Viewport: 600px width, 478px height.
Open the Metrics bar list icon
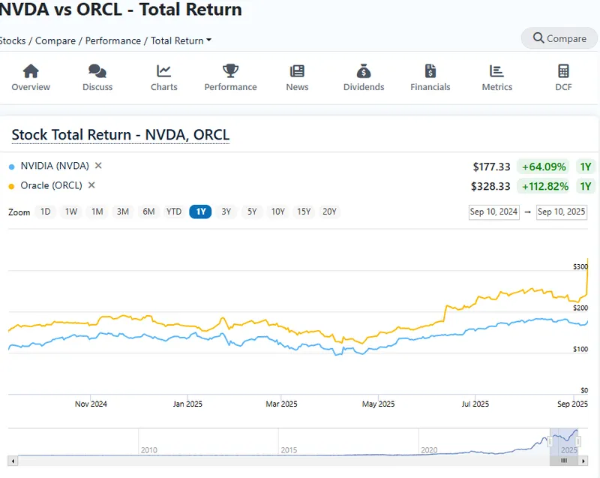tap(496, 71)
